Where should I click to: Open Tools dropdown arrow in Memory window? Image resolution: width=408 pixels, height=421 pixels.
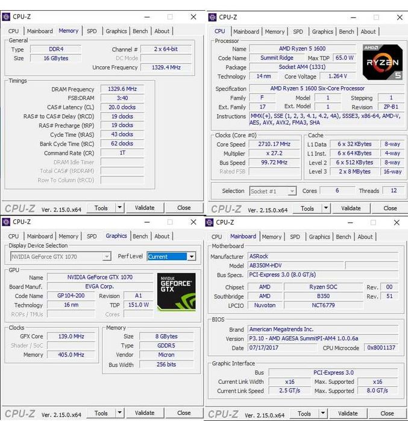pos(119,208)
